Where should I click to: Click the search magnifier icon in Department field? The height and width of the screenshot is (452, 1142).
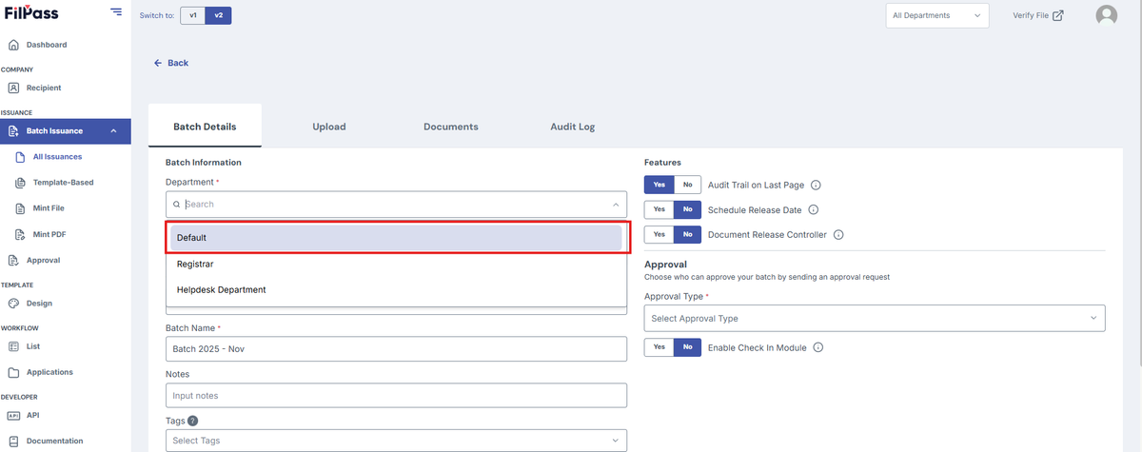(177, 205)
